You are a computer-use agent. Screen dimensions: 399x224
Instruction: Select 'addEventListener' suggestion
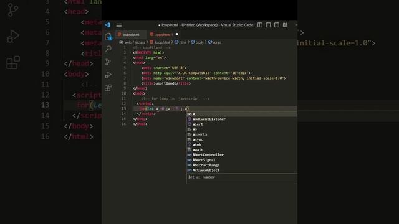[242, 119]
